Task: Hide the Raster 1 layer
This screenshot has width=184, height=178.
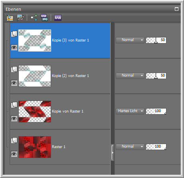Action: [14, 154]
